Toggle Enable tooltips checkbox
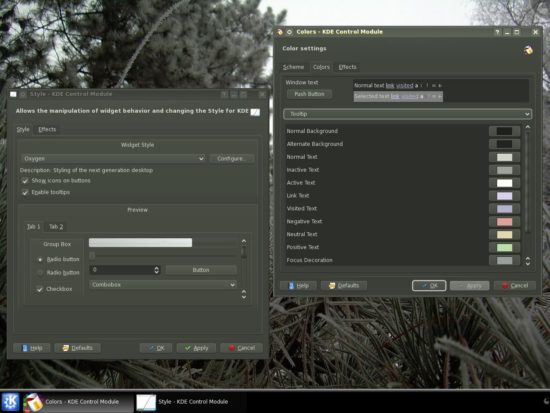This screenshot has width=550, height=413. tap(25, 192)
